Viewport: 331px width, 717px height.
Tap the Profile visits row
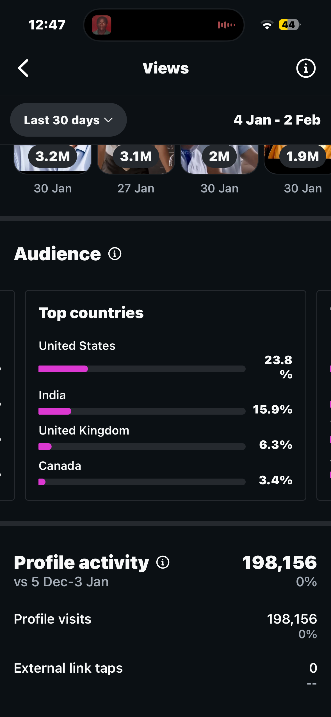pyautogui.click(x=165, y=623)
